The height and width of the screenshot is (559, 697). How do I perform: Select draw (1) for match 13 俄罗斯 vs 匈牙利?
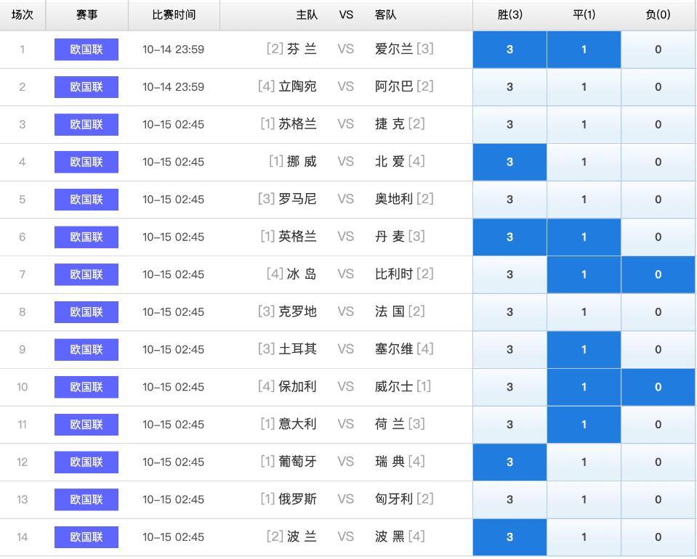tap(584, 499)
